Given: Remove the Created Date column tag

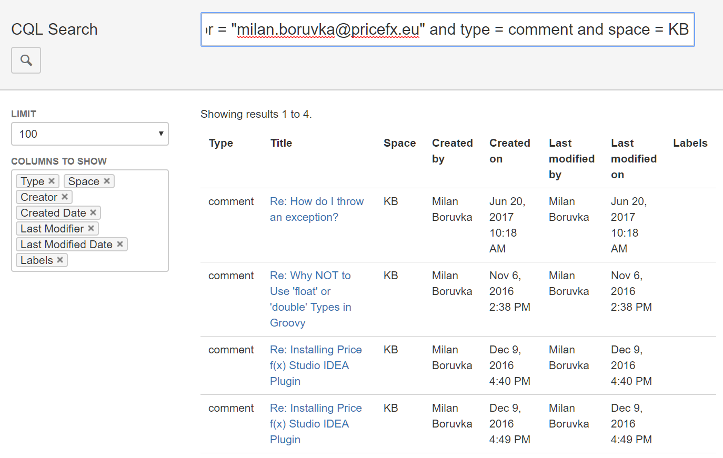Looking at the screenshot, I should coord(93,212).
